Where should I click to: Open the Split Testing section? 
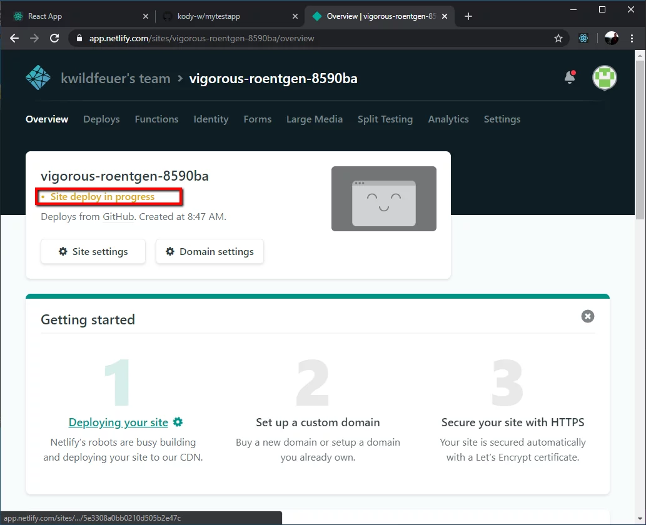click(x=385, y=119)
